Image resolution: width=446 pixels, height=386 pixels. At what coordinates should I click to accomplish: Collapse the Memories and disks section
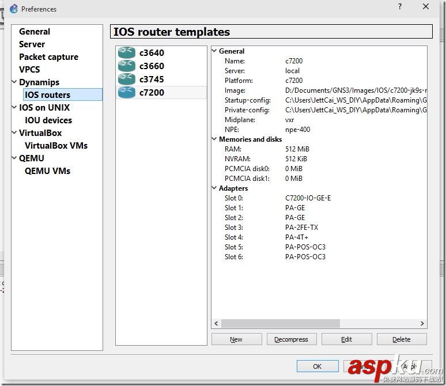pyautogui.click(x=214, y=139)
